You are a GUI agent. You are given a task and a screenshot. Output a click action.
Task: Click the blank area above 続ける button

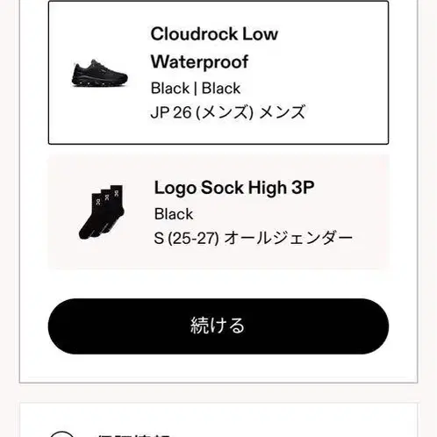coord(218,283)
